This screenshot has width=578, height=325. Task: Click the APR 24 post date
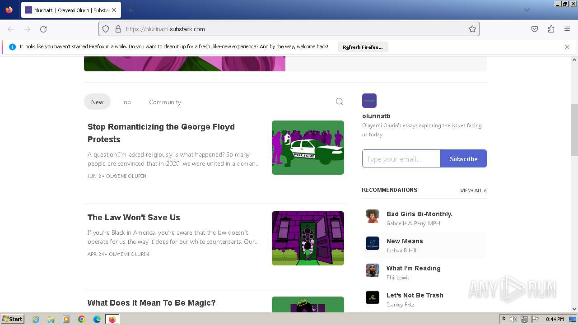click(x=96, y=254)
